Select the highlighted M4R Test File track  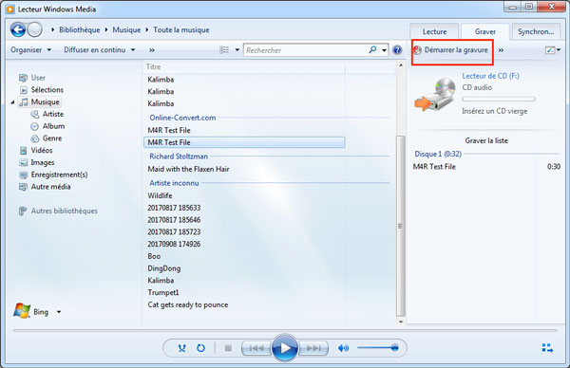click(x=244, y=142)
